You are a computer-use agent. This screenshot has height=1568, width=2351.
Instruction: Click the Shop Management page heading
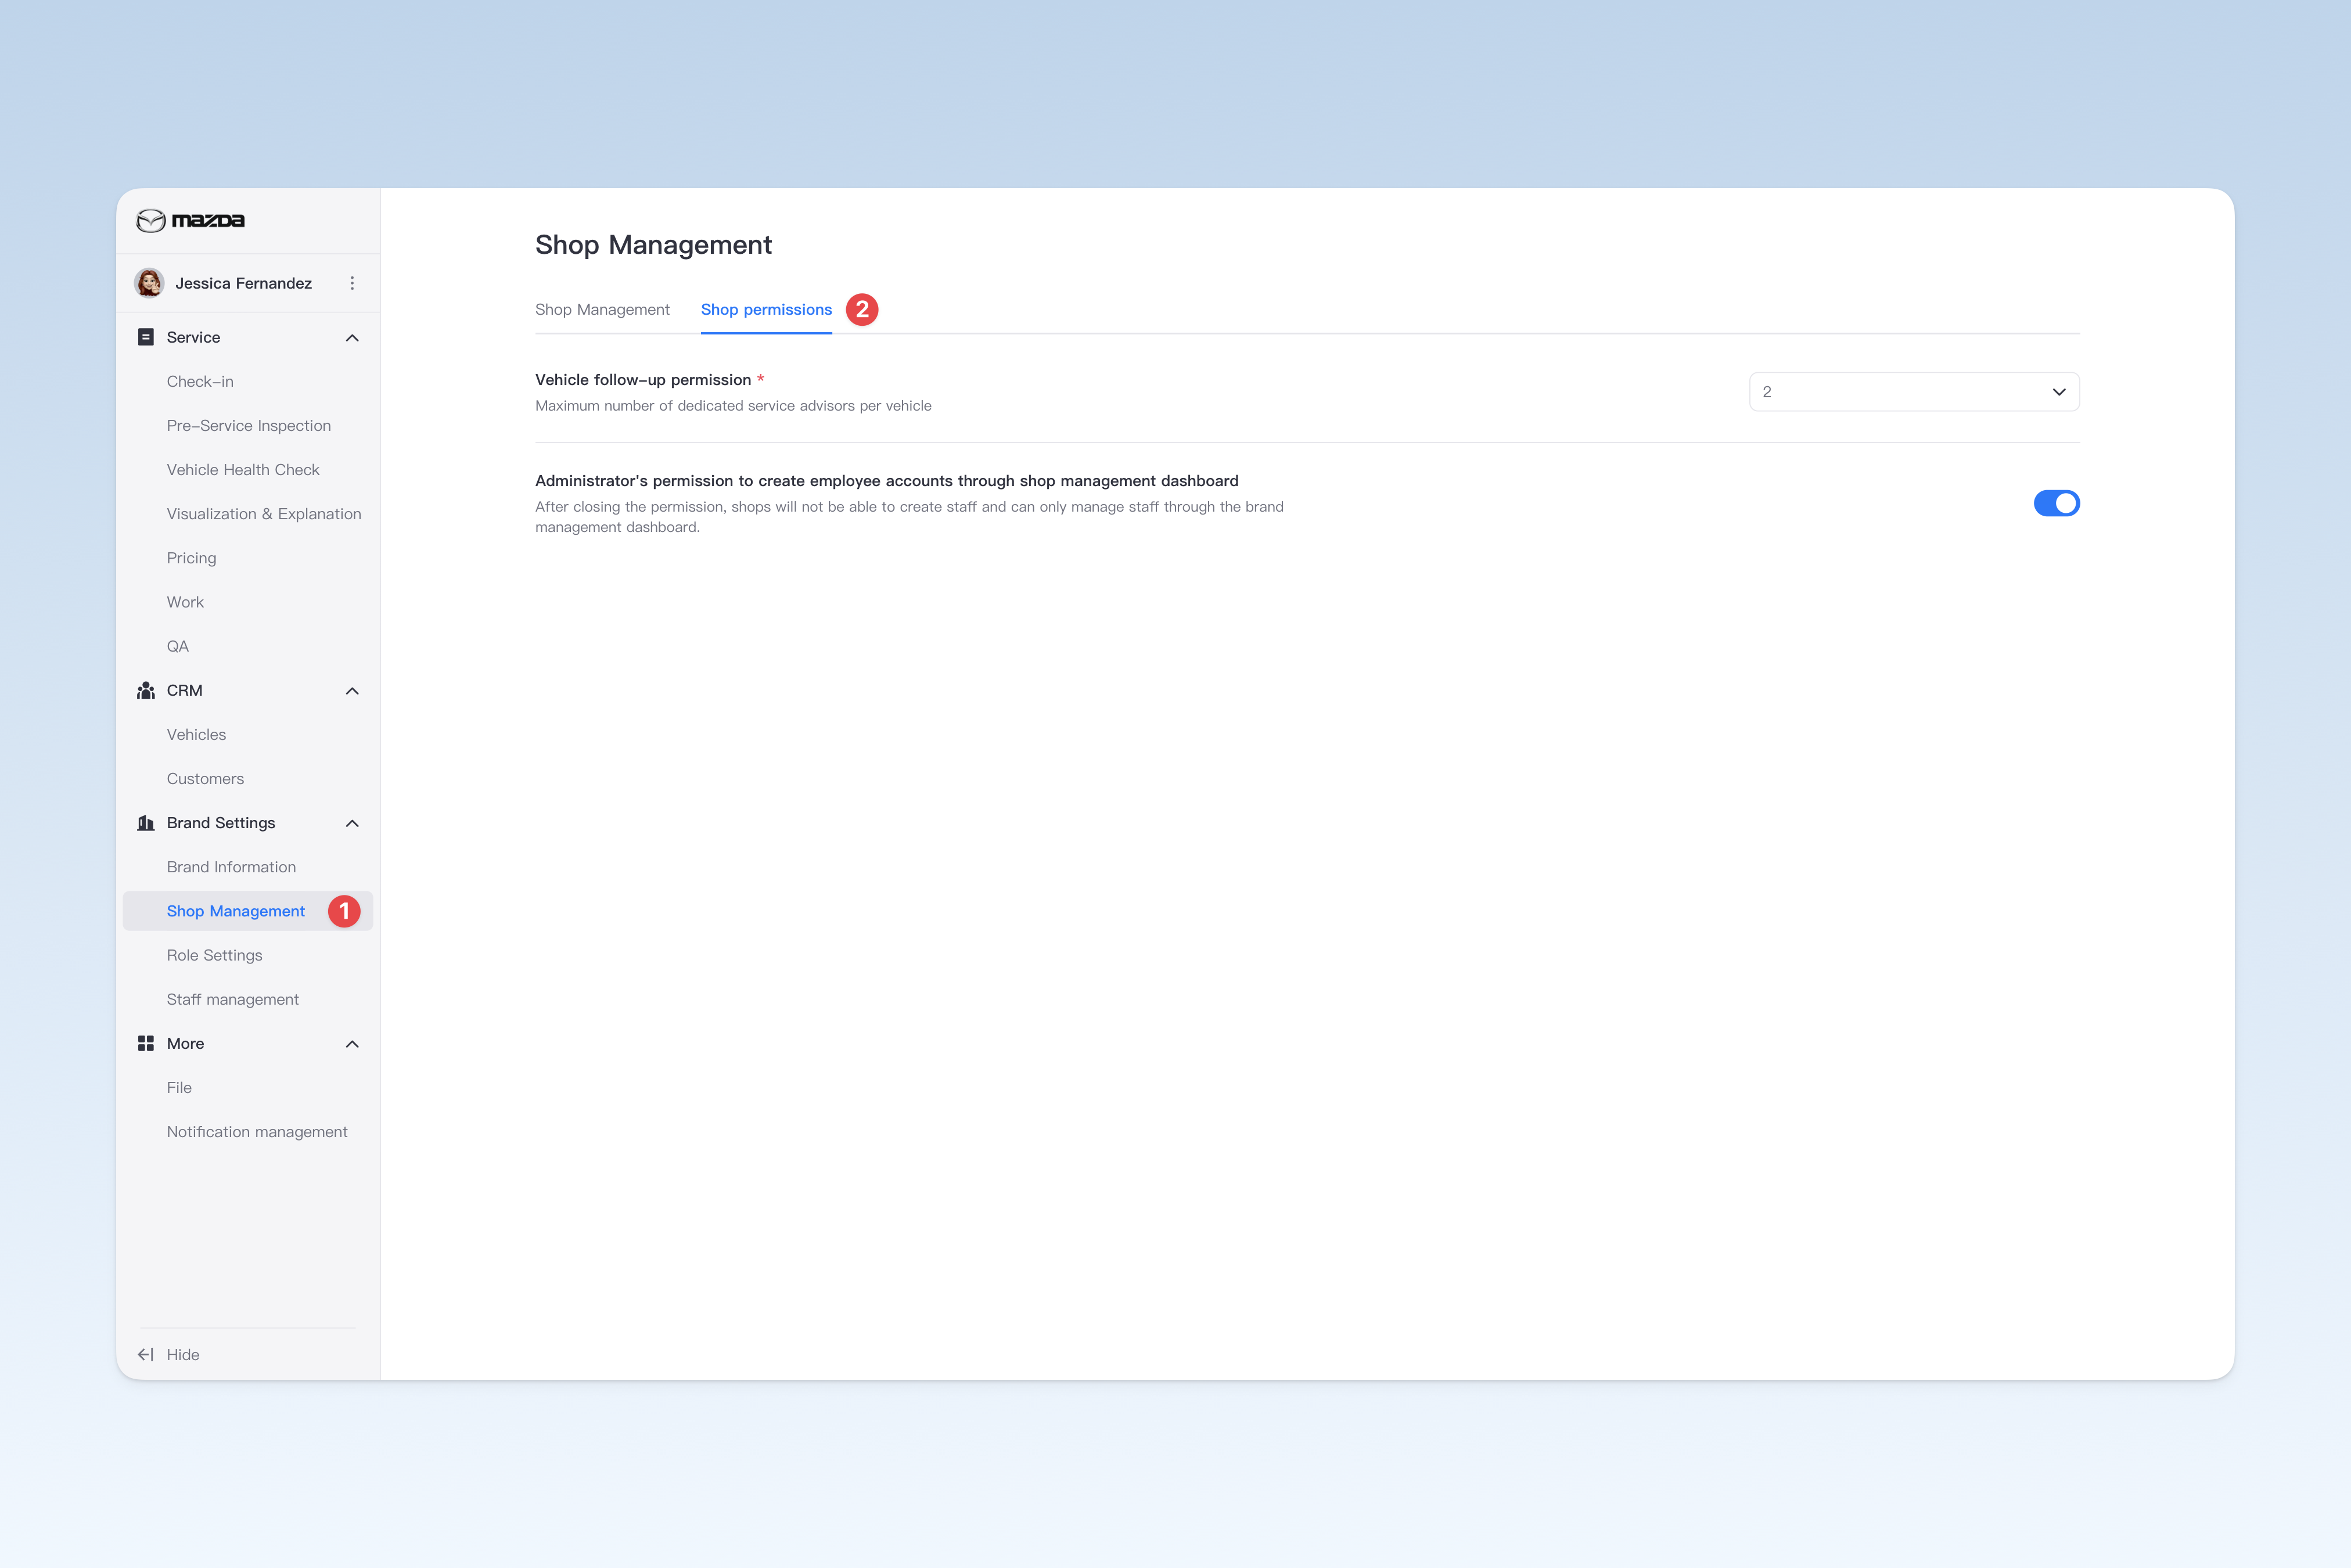(x=653, y=245)
